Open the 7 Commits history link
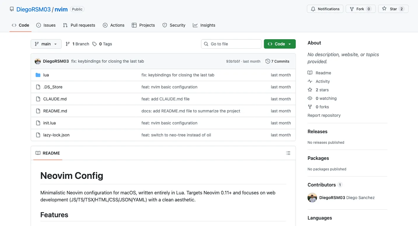Screen dimensions: 418x226 pos(277,61)
